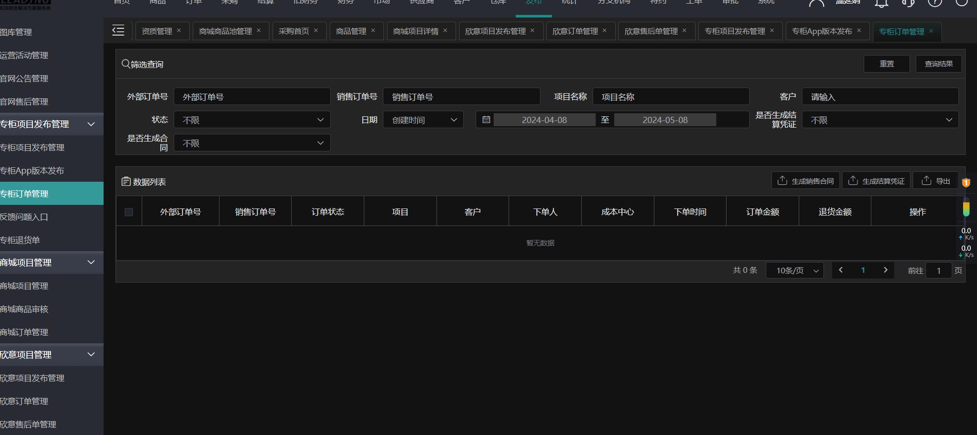Switch to the 商城商品池管理 tab
This screenshot has width=977, height=435.
tap(226, 31)
